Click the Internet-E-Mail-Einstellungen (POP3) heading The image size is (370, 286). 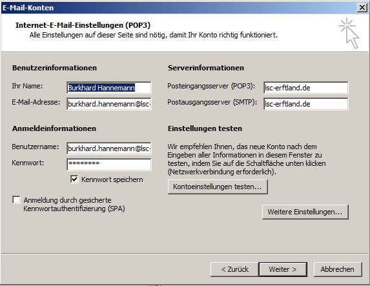[x=83, y=25]
